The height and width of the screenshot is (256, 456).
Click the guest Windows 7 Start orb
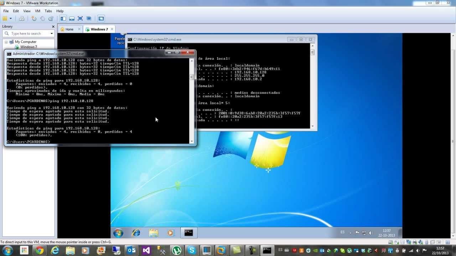click(118, 233)
